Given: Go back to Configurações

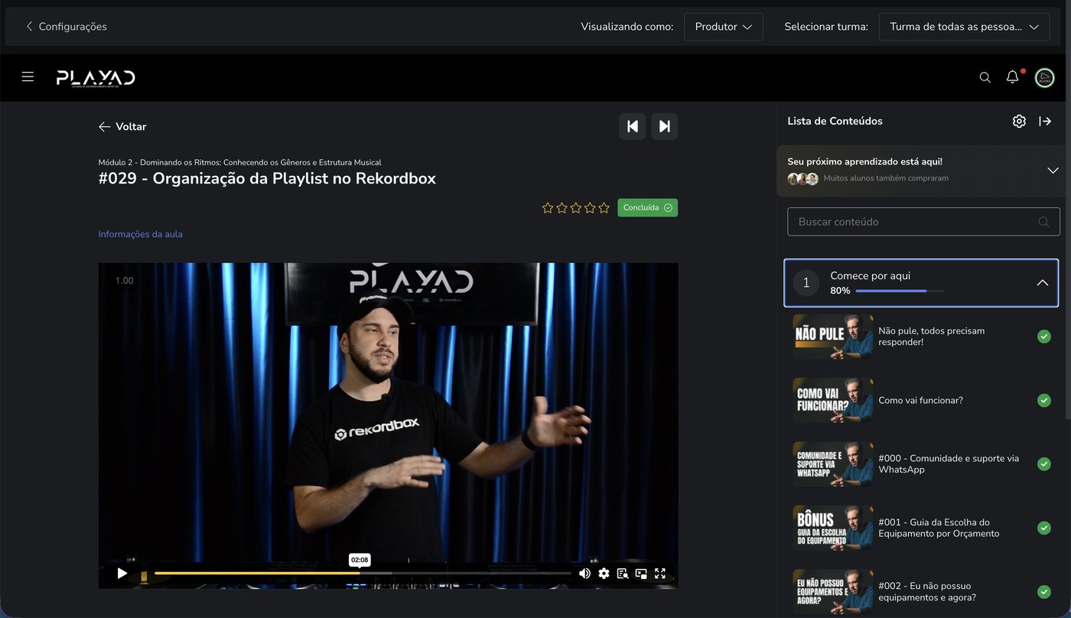Looking at the screenshot, I should pyautogui.click(x=66, y=27).
